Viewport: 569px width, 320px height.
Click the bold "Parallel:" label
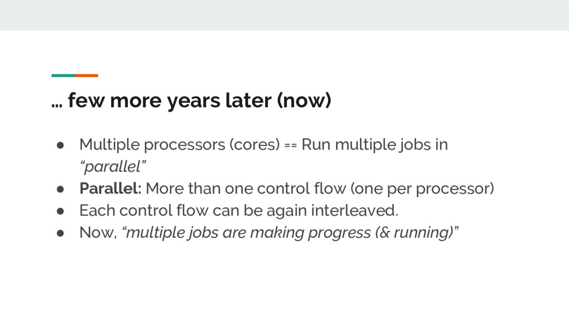point(111,189)
